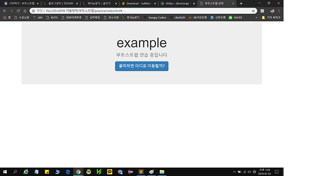The image size is (323, 176).
Task: Open the Apps shortcut in bookmarks bar
Action: pyautogui.click(x=7, y=17)
